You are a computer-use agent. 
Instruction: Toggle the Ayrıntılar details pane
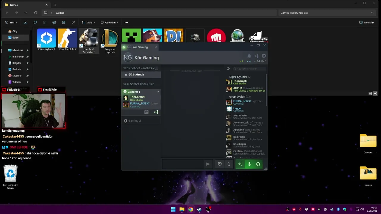[366, 22]
